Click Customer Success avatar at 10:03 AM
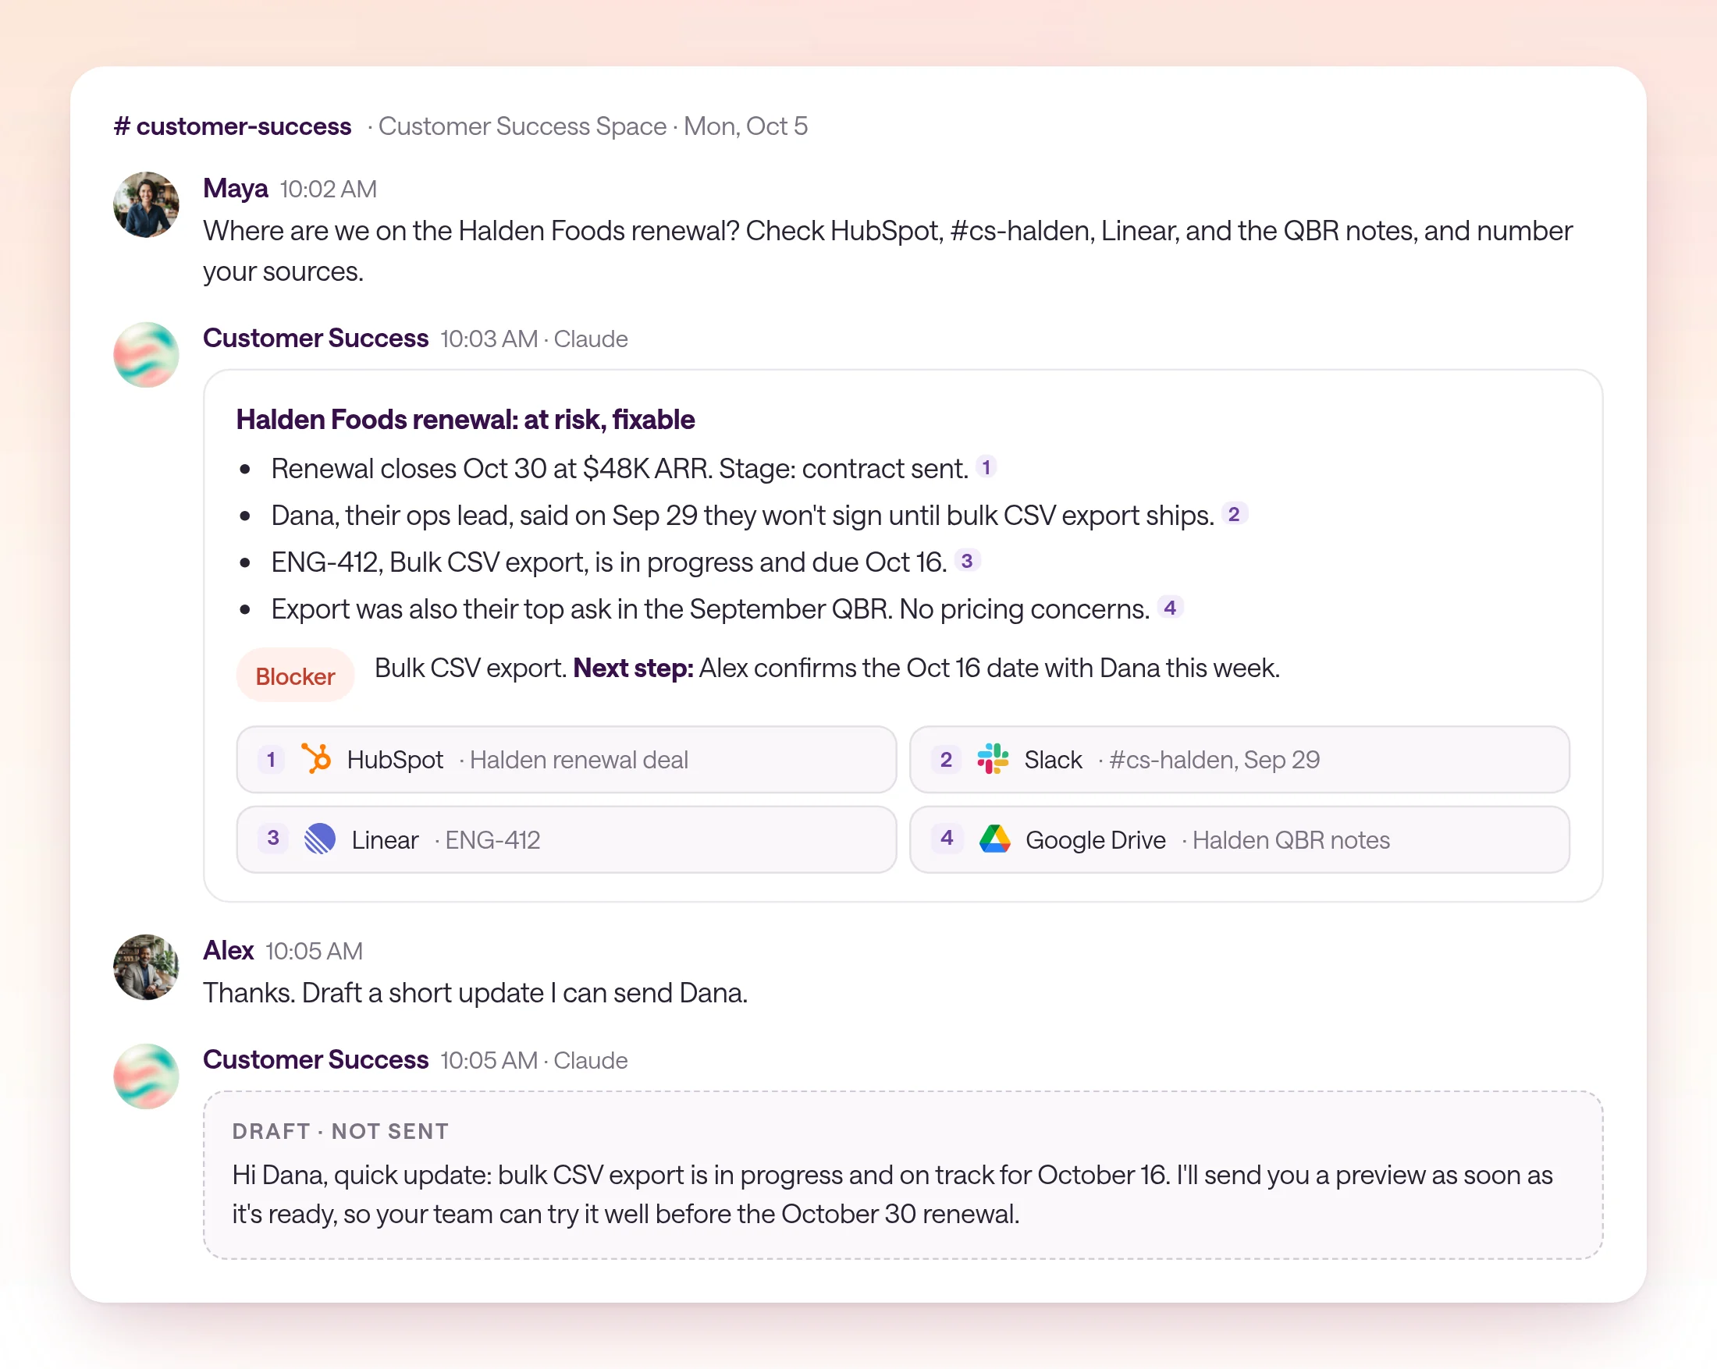This screenshot has width=1717, height=1369. (146, 355)
